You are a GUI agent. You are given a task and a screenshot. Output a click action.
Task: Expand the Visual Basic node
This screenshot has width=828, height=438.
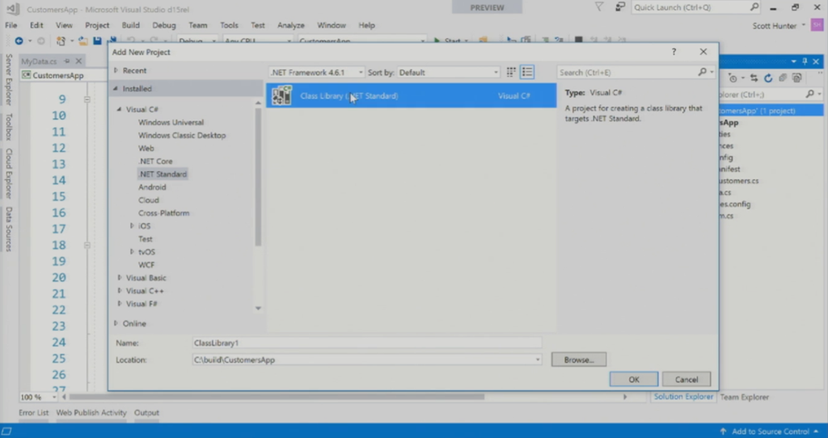[120, 277]
